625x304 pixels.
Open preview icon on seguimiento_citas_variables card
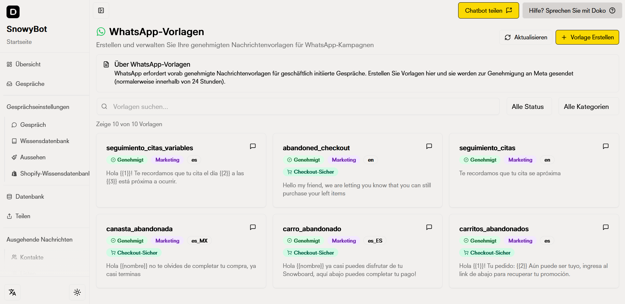pyautogui.click(x=253, y=146)
